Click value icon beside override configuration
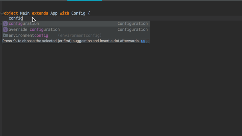Image resolution: width=242 pixels, height=136 pixels. point(5,30)
